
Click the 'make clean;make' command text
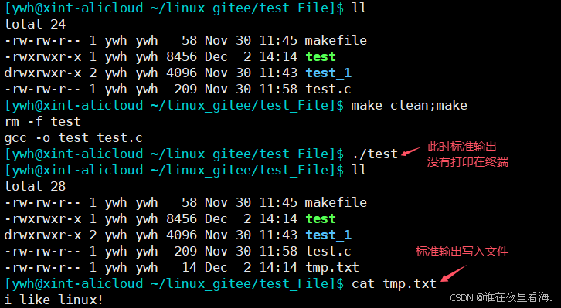[x=409, y=106]
